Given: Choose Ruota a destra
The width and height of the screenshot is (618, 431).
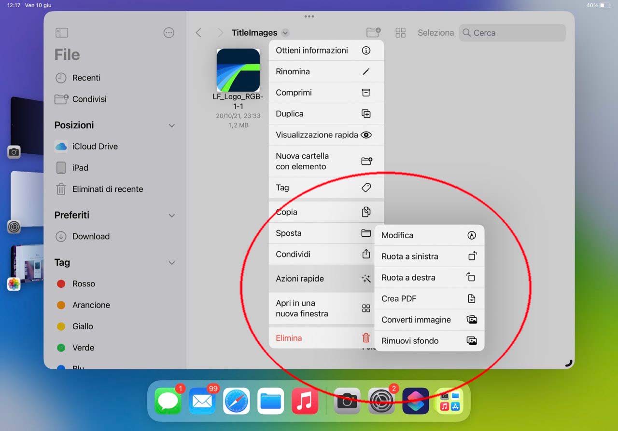Looking at the screenshot, I should 429,278.
